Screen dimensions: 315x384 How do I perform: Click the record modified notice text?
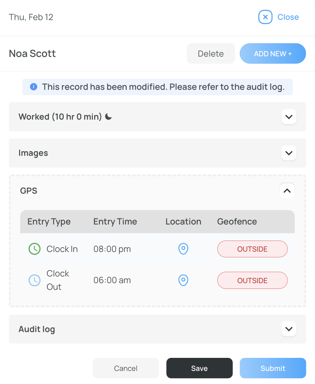tap(163, 87)
